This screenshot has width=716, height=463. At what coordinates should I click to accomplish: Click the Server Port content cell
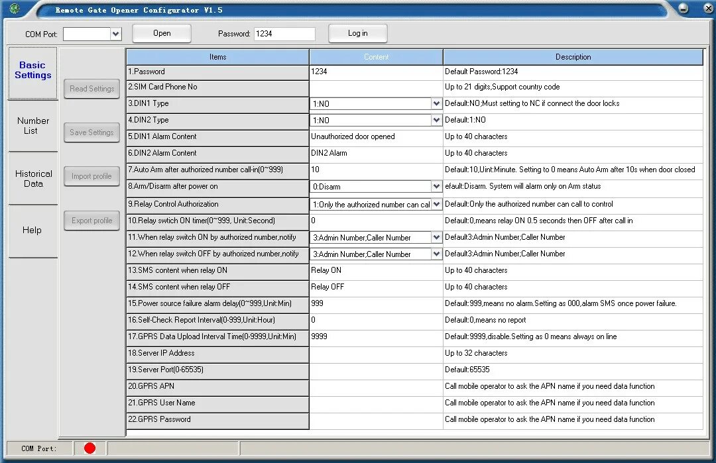click(376, 370)
